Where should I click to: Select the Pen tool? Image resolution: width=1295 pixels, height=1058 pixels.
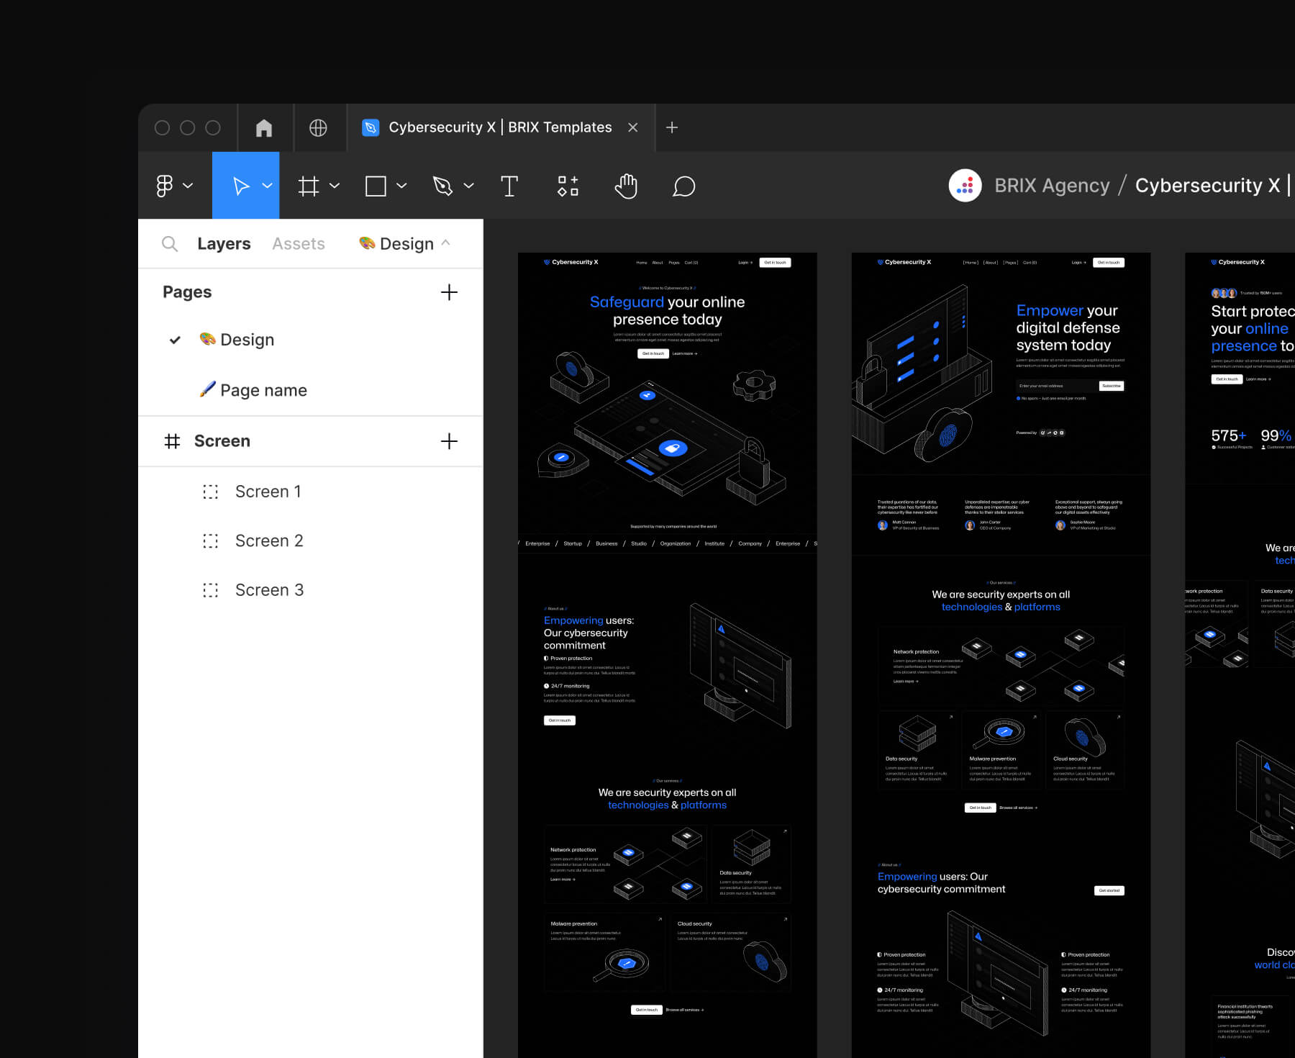tap(443, 186)
